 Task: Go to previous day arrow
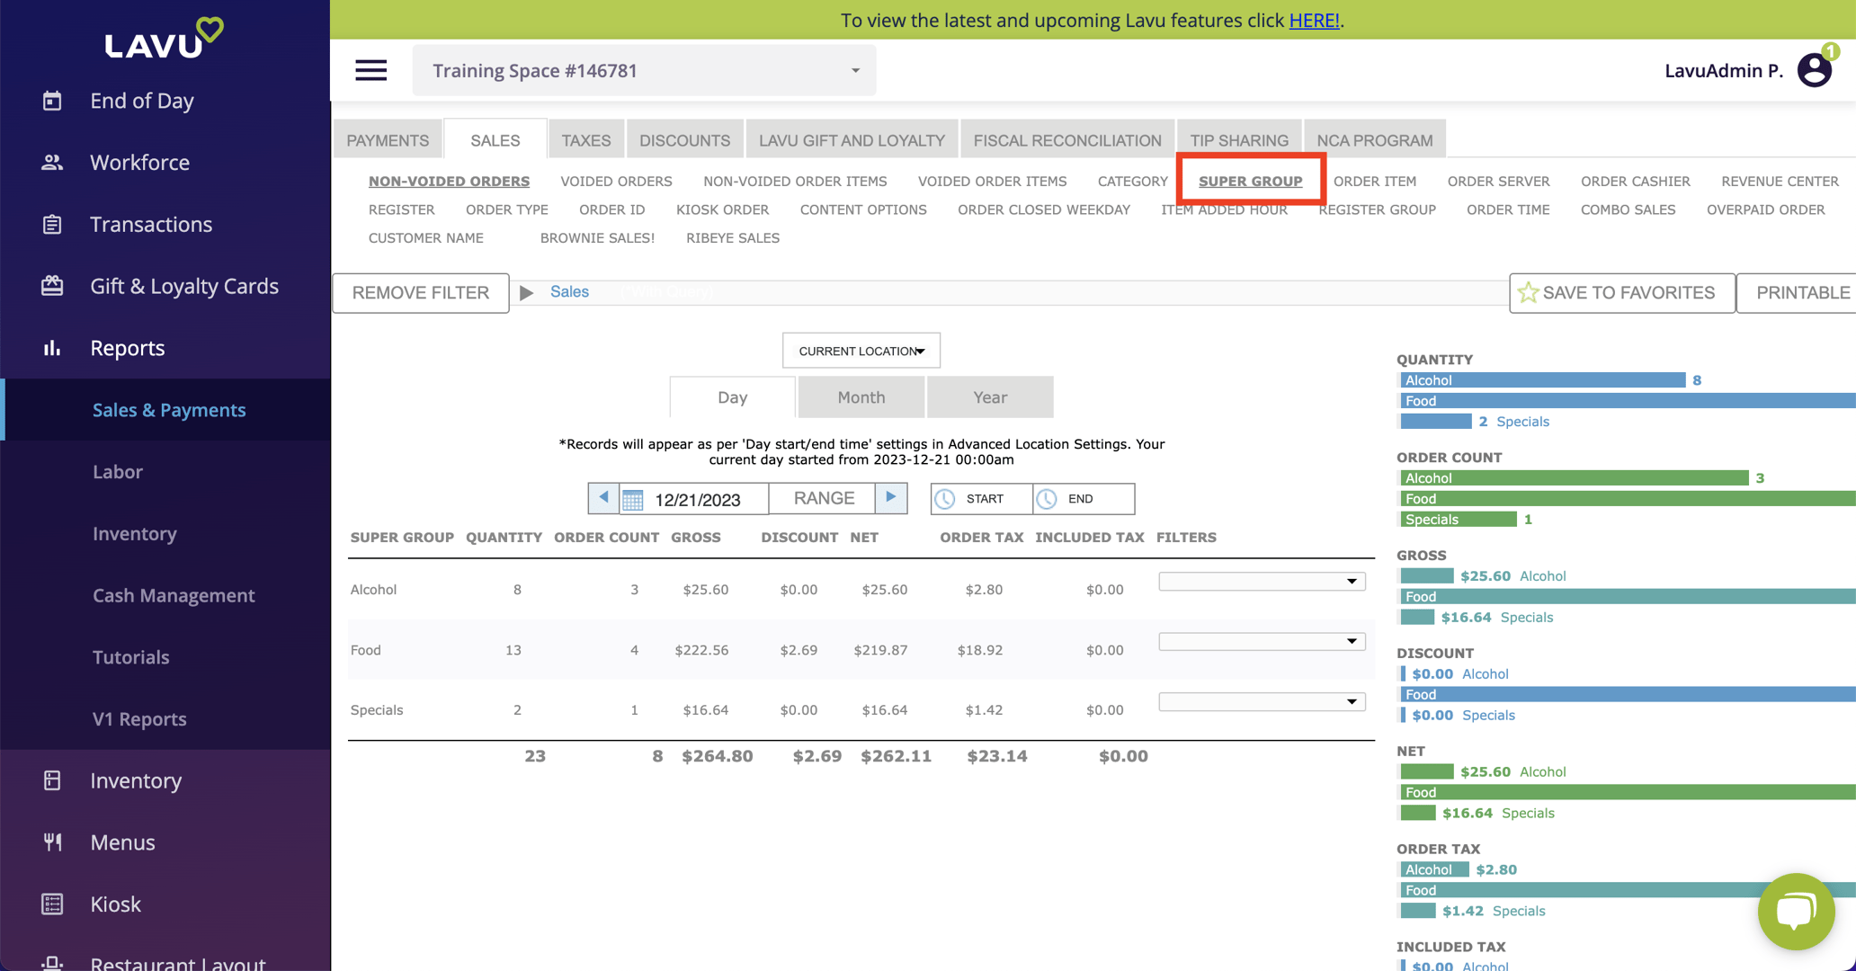point(603,497)
